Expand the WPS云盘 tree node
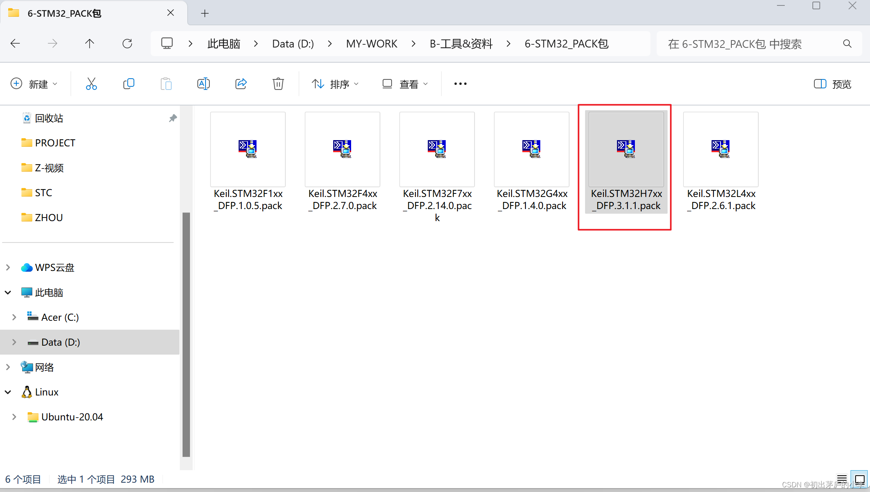The image size is (870, 492). [x=8, y=267]
